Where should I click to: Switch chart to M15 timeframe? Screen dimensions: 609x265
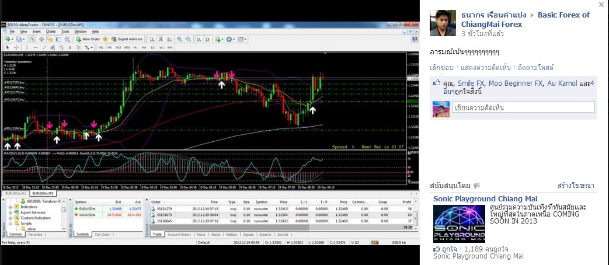118,47
